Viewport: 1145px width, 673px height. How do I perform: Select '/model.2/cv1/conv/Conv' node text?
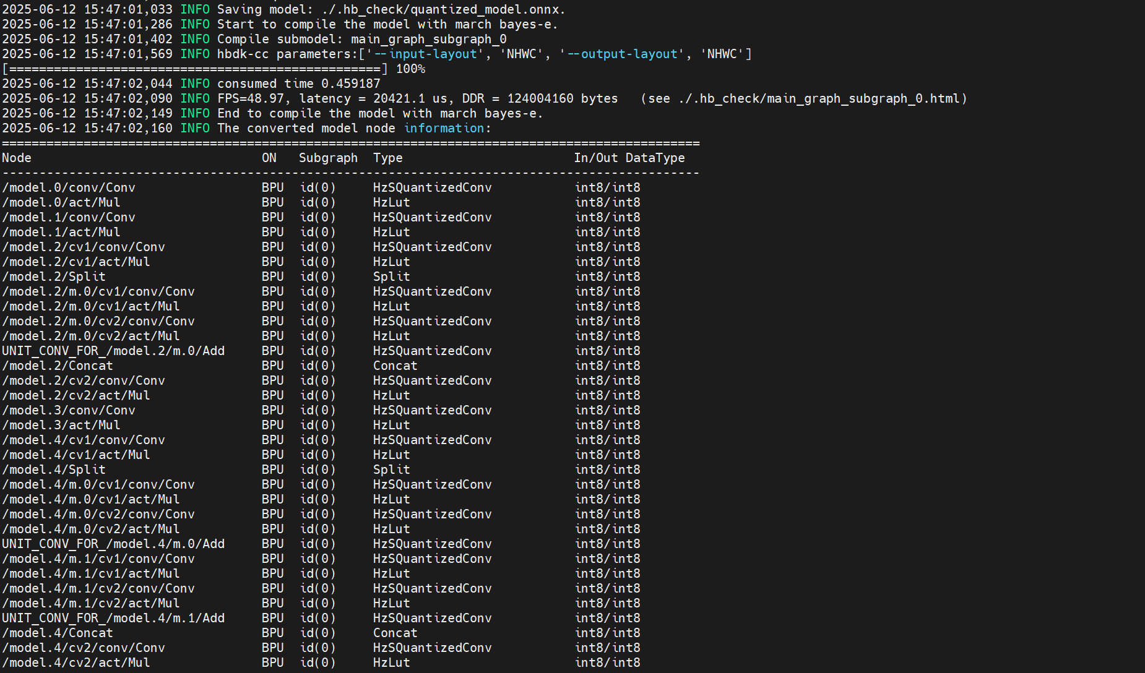[x=84, y=247]
